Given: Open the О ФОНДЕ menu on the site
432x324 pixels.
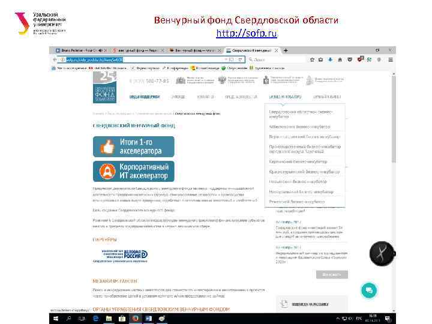Looking at the screenshot, I should pyautogui.click(x=178, y=97).
